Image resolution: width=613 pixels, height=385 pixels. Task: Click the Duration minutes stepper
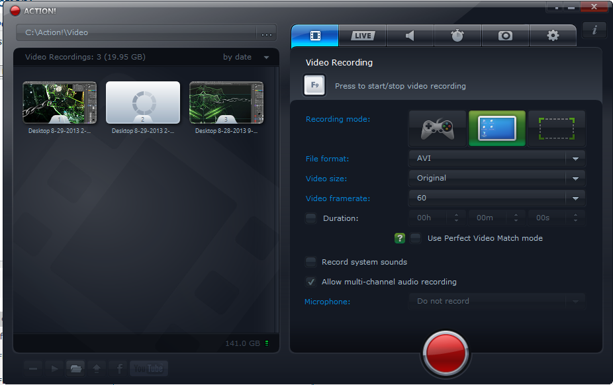pyautogui.click(x=516, y=218)
